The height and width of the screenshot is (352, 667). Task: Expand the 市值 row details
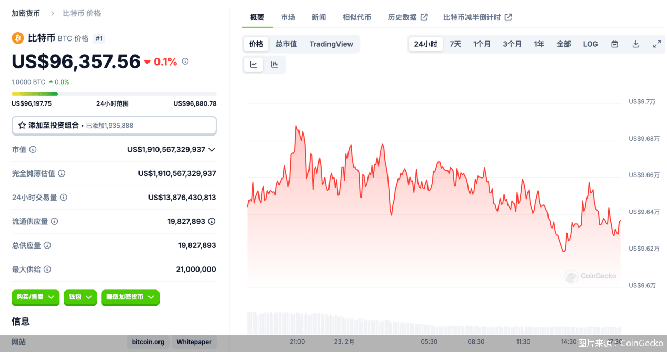[x=212, y=149]
